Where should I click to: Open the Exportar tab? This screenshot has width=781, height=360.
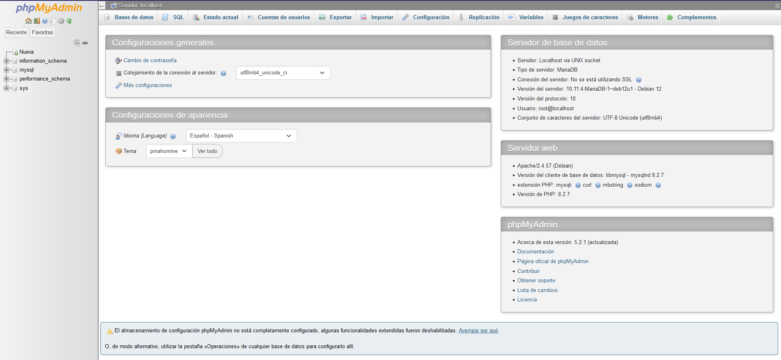click(336, 17)
